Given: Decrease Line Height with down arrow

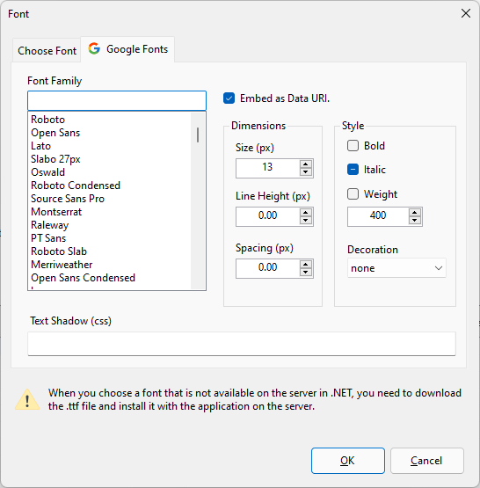Looking at the screenshot, I should coord(306,221).
